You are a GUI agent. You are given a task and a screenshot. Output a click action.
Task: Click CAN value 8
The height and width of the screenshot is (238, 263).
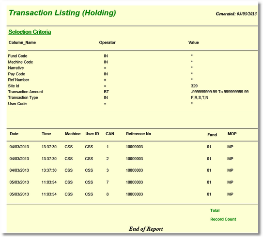pos(108,194)
